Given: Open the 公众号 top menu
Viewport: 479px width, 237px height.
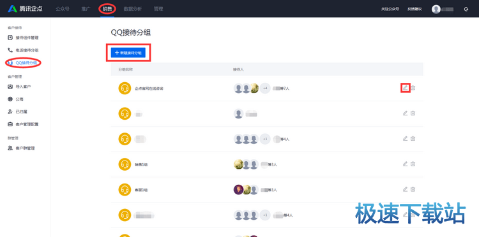Looking at the screenshot, I should pyautogui.click(x=63, y=9).
